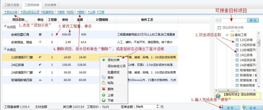Select 下移 green down-arrow in context menu

(110, 101)
